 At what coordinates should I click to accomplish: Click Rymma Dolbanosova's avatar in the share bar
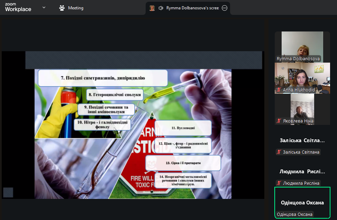152,8
